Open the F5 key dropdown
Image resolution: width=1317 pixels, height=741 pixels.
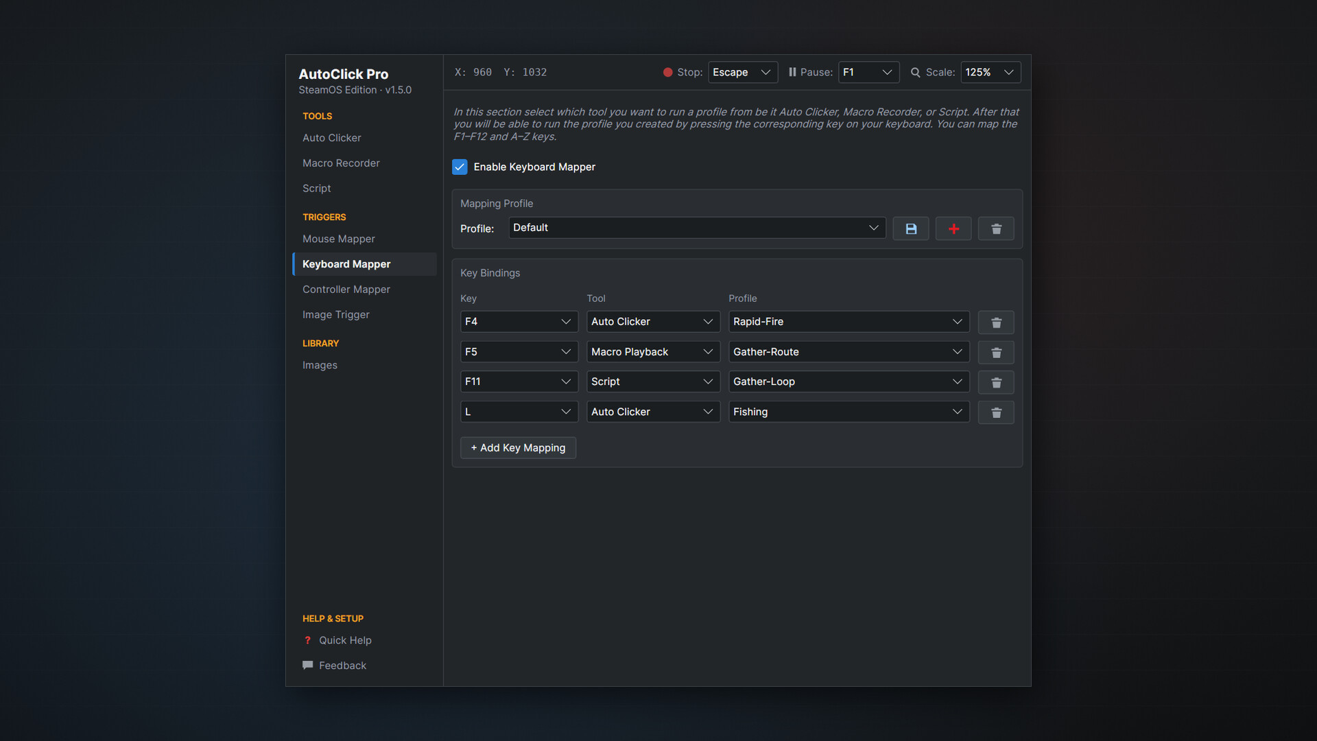pos(519,352)
